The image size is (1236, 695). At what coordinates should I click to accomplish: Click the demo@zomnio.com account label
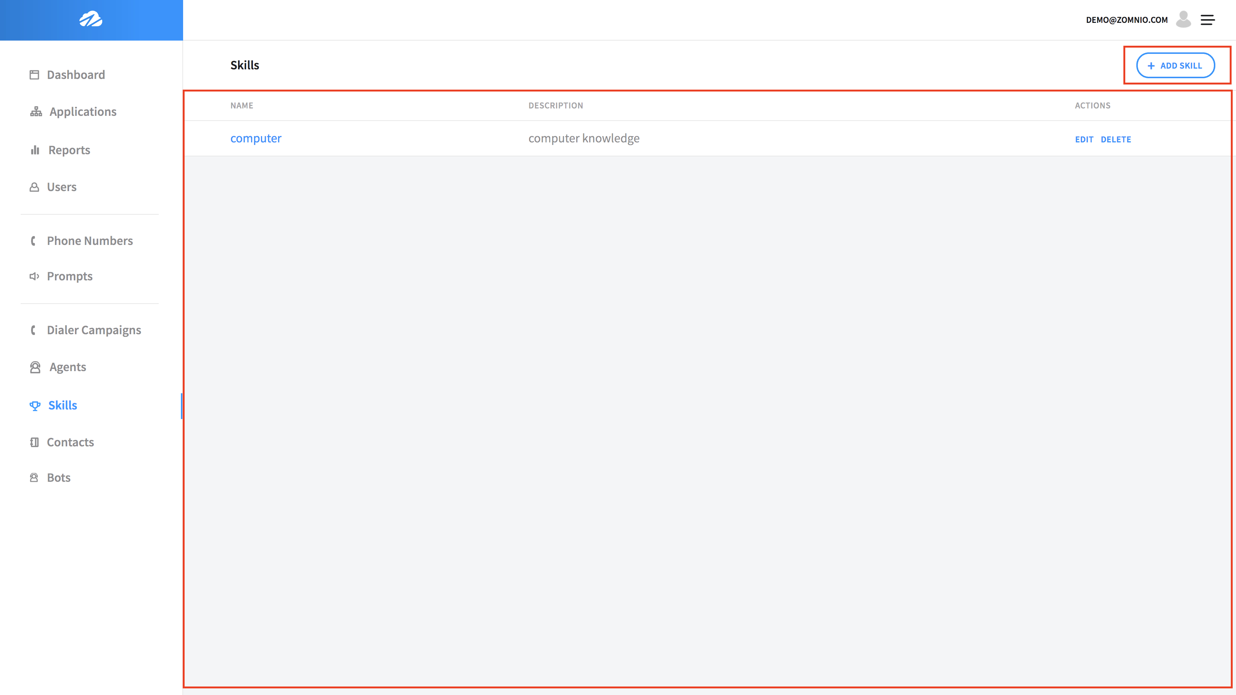(1127, 20)
